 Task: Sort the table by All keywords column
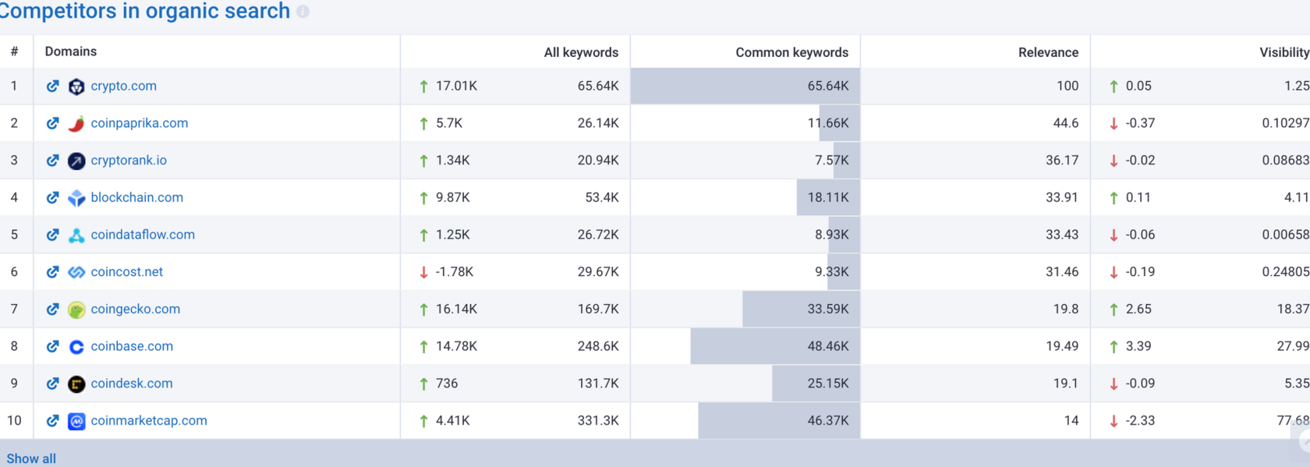point(580,51)
